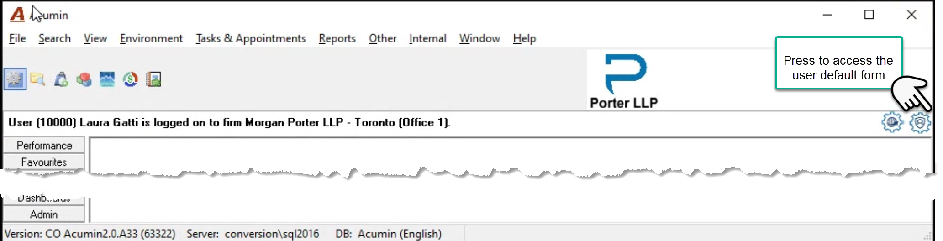Open the File menu
Viewport: 943px width, 241px height.
click(x=17, y=39)
